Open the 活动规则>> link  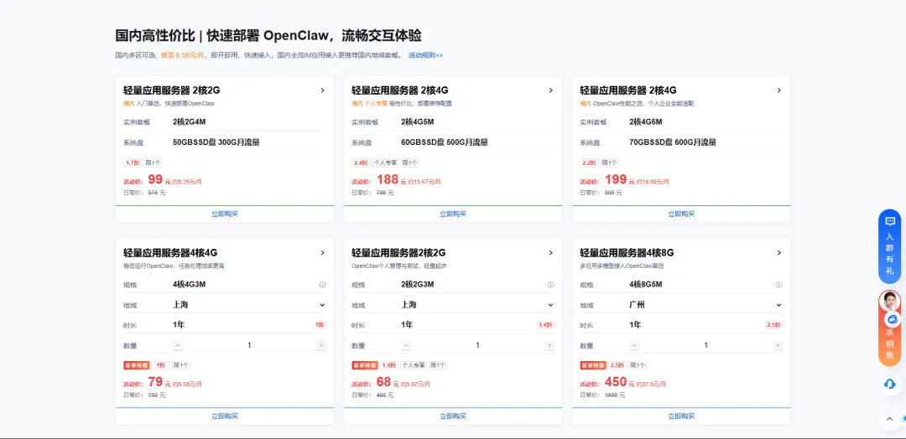tap(426, 55)
